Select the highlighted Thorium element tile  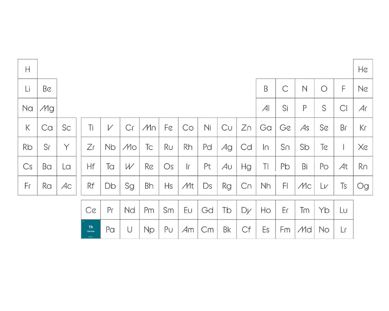pyautogui.click(x=91, y=229)
